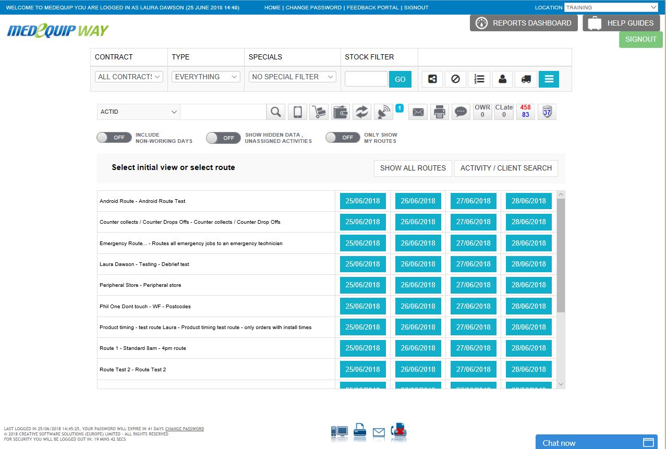This screenshot has height=449, width=666.
Task: Select 26/06/2018 for Counter collects route
Action: pyautogui.click(x=418, y=222)
